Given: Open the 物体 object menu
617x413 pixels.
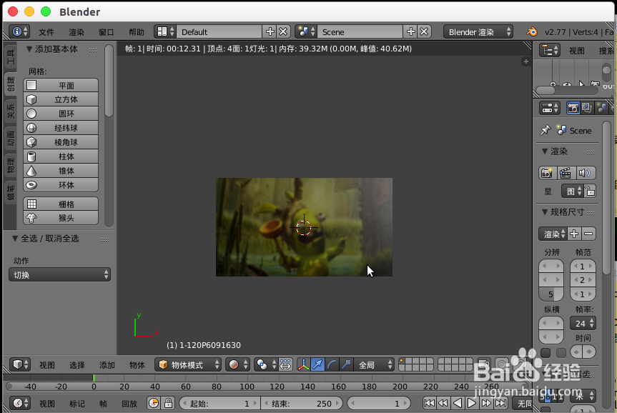Looking at the screenshot, I should [x=137, y=365].
